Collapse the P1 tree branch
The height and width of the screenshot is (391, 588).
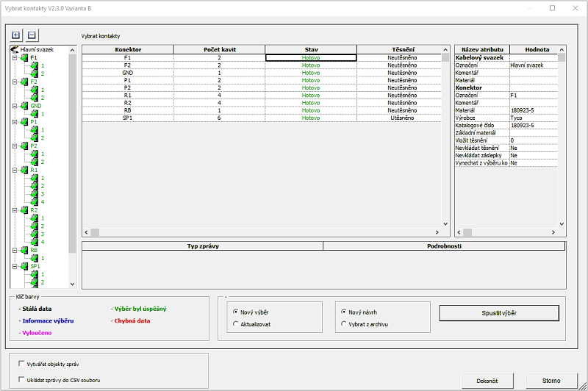pyautogui.click(x=15, y=122)
